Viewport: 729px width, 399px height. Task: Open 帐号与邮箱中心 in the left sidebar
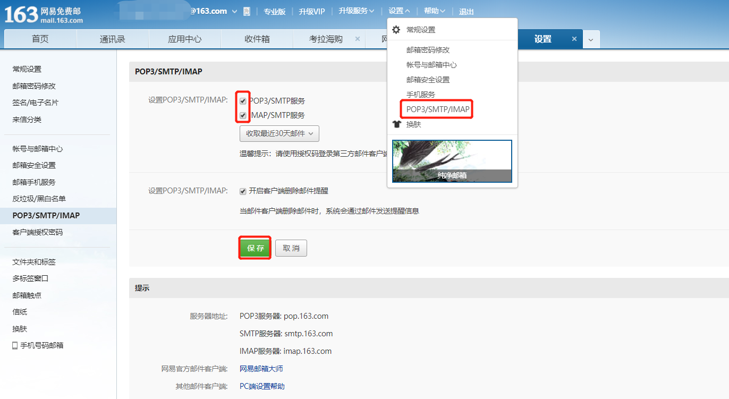(x=38, y=149)
